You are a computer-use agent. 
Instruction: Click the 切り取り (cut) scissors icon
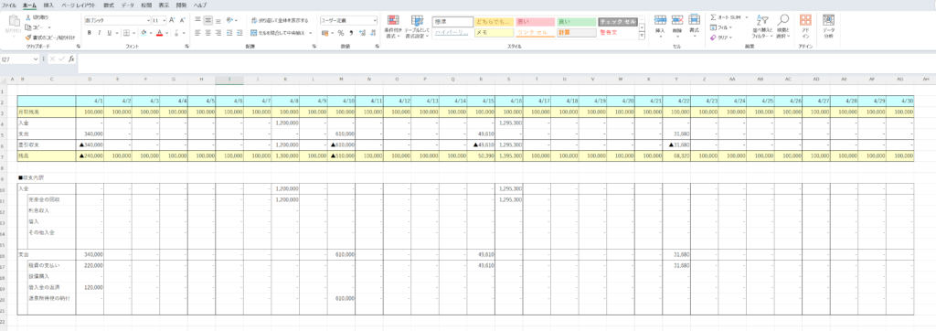click(x=28, y=18)
